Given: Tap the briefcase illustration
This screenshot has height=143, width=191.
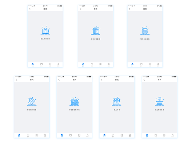Looking at the screenshot, I should [45, 30].
